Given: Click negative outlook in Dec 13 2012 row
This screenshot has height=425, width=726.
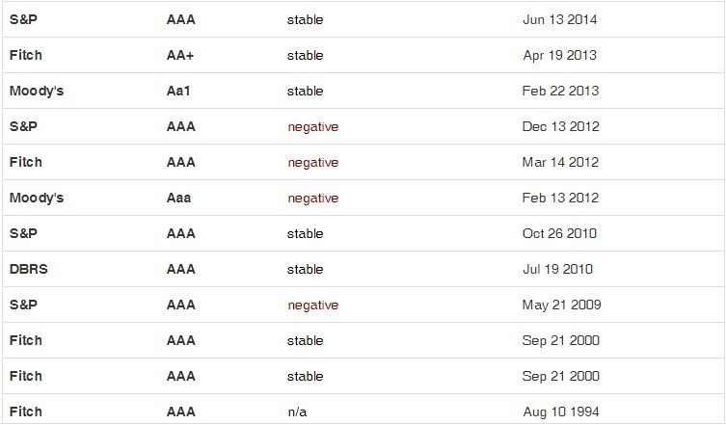Looking at the screenshot, I should tap(312, 126).
